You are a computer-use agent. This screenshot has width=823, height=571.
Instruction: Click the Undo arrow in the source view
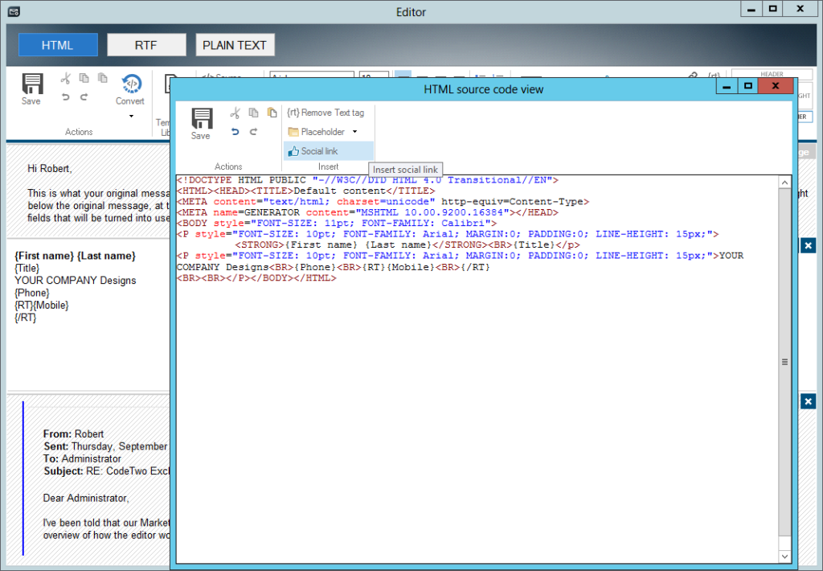(235, 132)
